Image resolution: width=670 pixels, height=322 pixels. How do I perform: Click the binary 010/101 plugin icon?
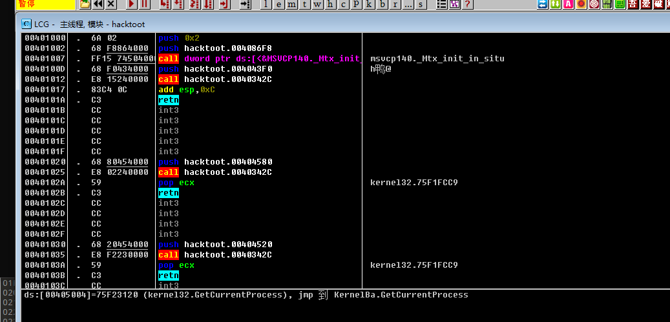(x=607, y=5)
